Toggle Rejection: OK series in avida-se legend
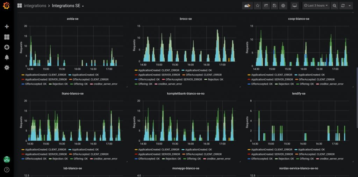This screenshot has height=177, width=358. [x=60, y=84]
